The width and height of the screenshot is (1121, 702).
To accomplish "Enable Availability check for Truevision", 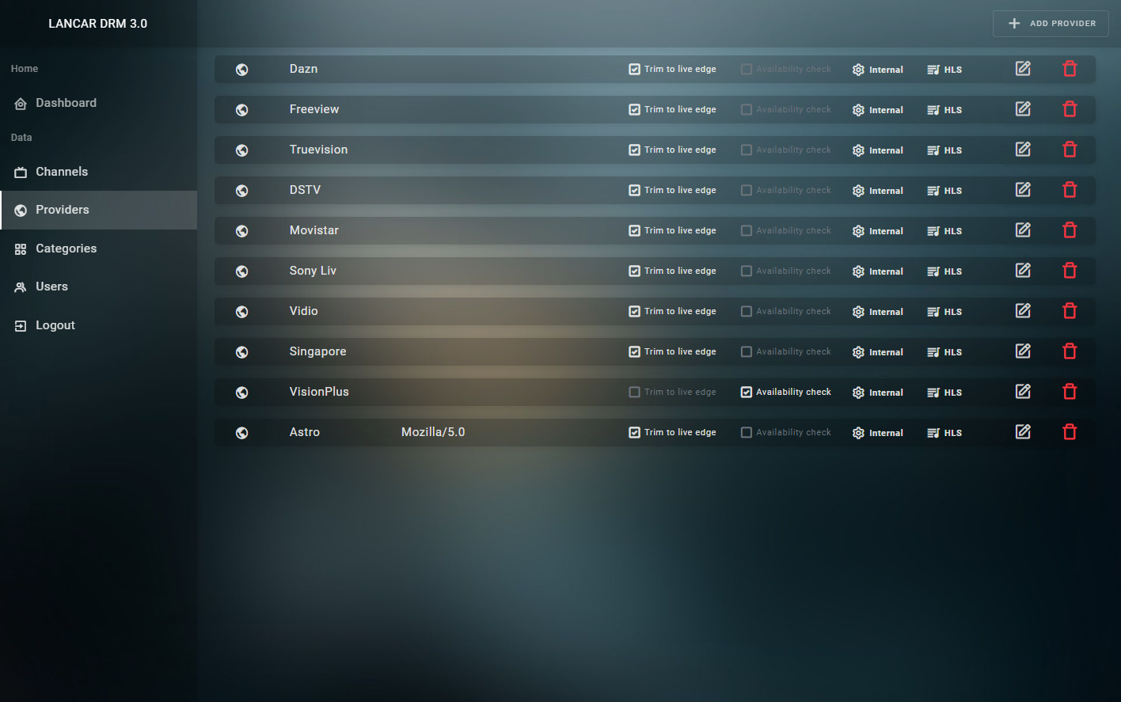I will click(x=747, y=150).
